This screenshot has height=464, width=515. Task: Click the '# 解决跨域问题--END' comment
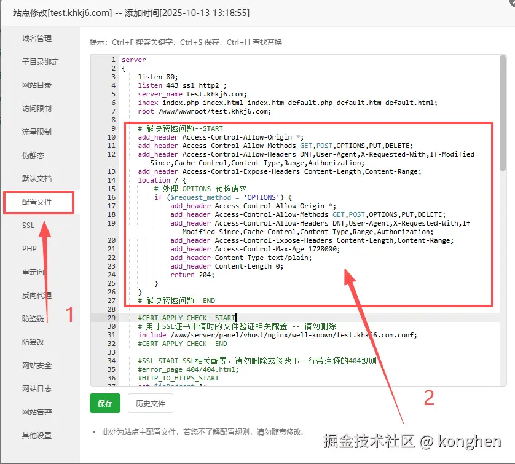point(176,301)
